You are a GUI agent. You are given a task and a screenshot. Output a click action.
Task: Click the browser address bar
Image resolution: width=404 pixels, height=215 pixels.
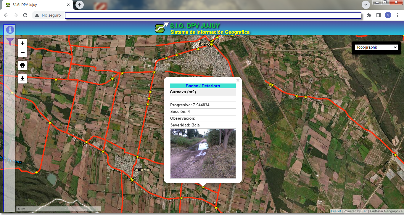pyautogui.click(x=213, y=15)
